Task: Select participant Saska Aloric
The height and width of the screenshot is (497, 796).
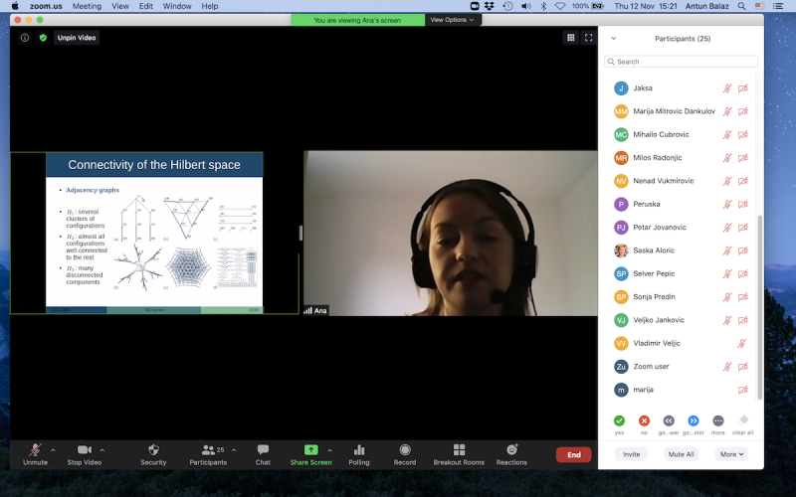Action: [x=681, y=250]
